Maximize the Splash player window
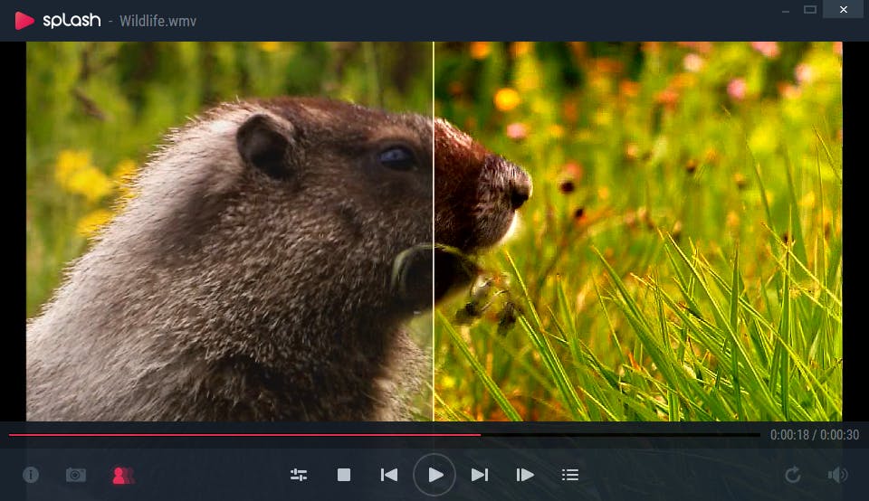869x501 pixels. pos(809,10)
